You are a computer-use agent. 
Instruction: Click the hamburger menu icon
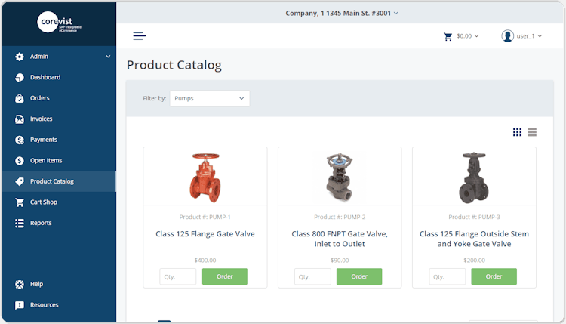coord(139,35)
